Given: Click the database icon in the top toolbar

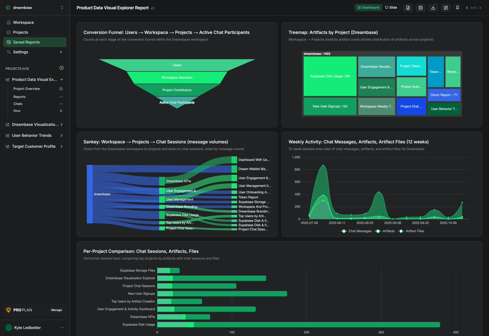Looking at the screenshot, I should 420,7.
